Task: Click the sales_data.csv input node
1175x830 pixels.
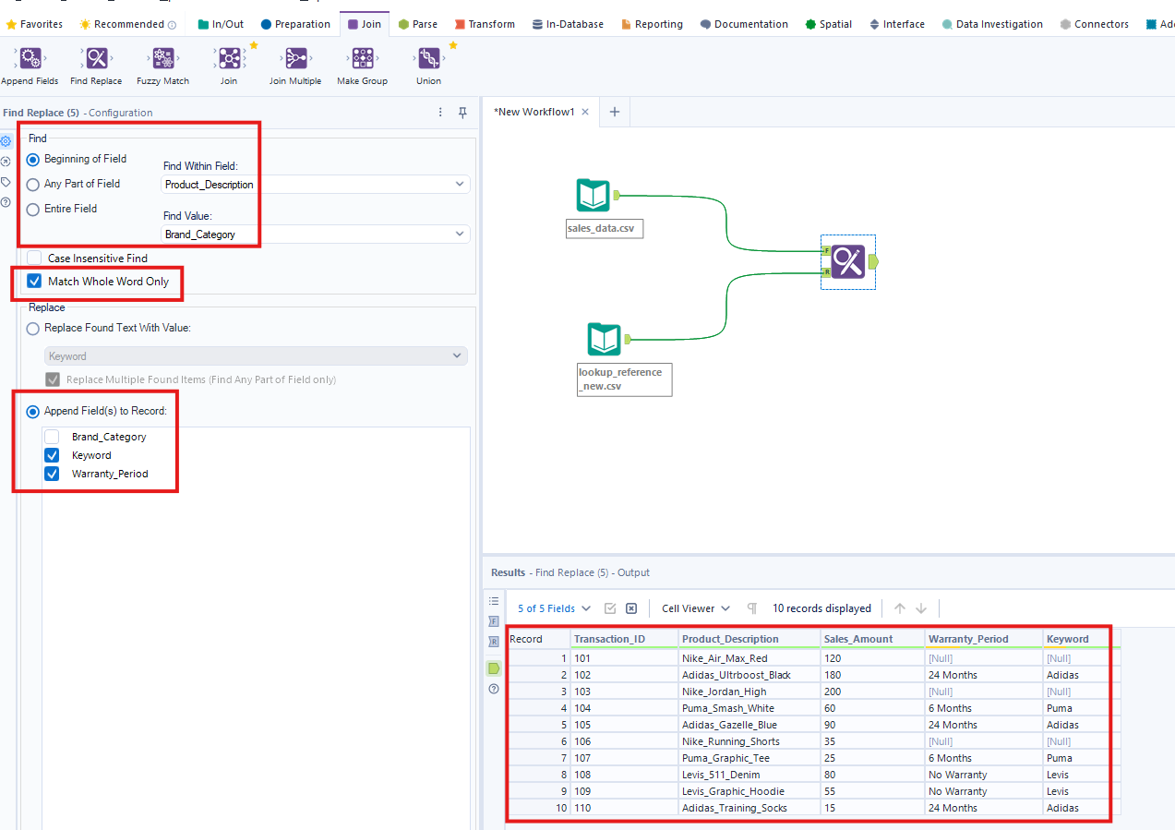Action: (x=593, y=196)
